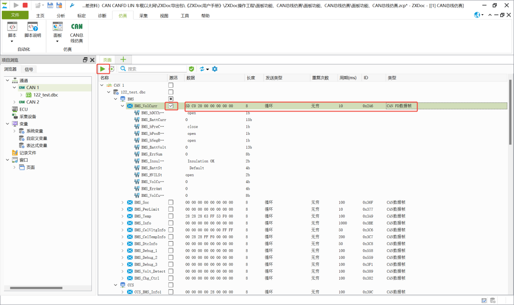
Task: Open the 面板 dropdown in ribbon
Action: (x=58, y=41)
